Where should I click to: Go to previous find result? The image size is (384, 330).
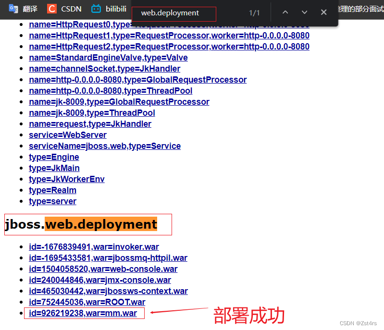tap(285, 12)
